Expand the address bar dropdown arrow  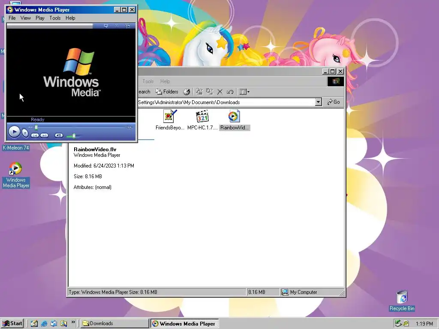pyautogui.click(x=319, y=102)
